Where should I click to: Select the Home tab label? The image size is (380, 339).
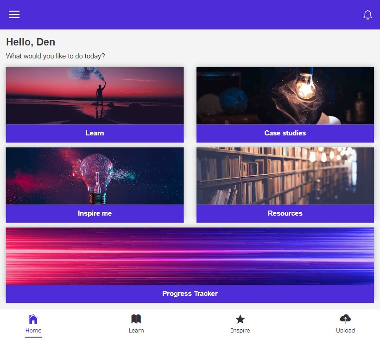33,331
